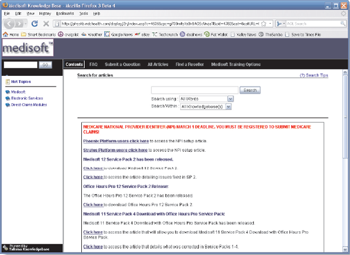The width and height of the screenshot is (350, 255).
Task: Open the Smart Bookmarks folder
Action: click(39, 34)
